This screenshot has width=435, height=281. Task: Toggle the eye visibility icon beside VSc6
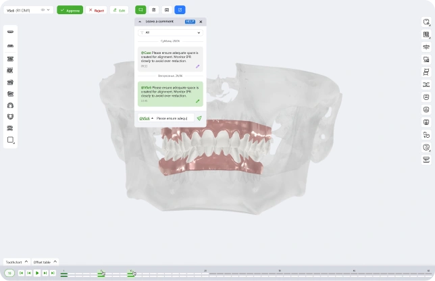click(43, 10)
